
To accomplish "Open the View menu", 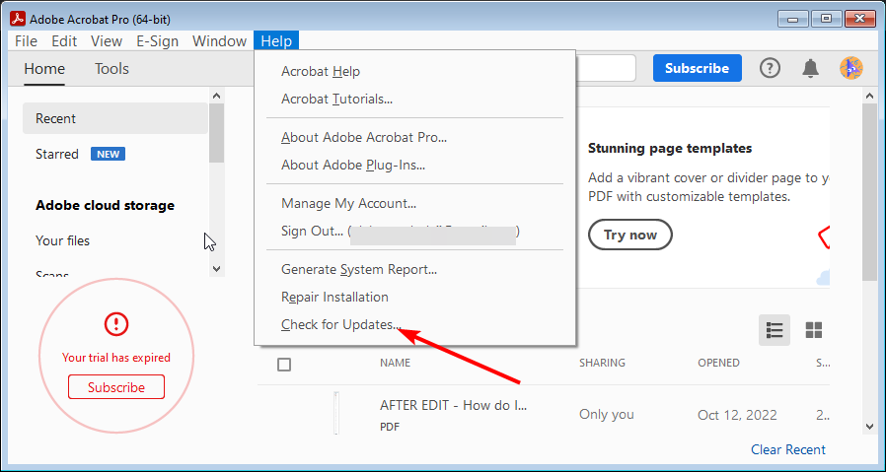I will 107,41.
